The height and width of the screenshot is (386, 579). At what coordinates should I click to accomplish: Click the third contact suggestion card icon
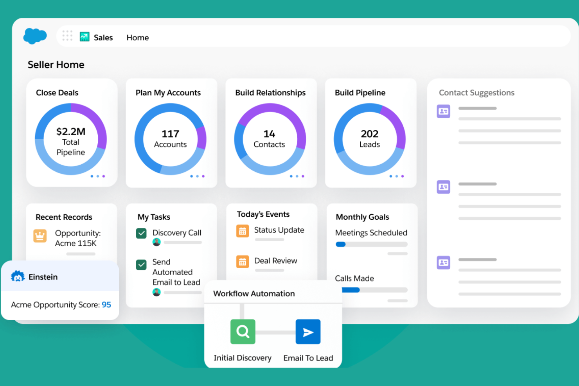click(444, 262)
